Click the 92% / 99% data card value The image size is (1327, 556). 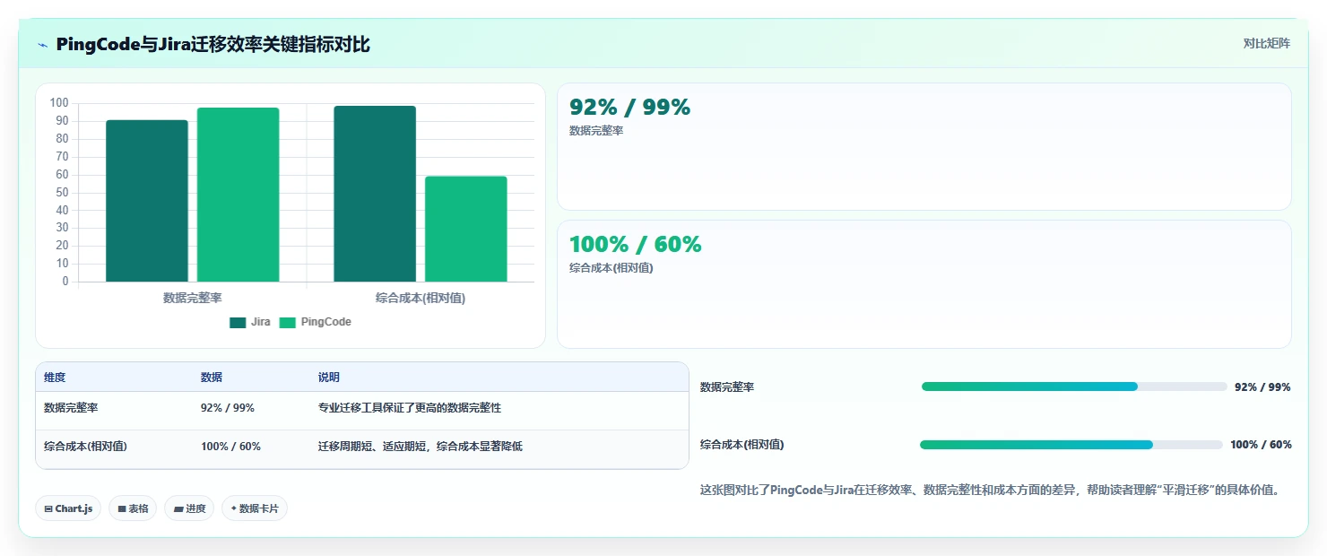click(x=629, y=108)
